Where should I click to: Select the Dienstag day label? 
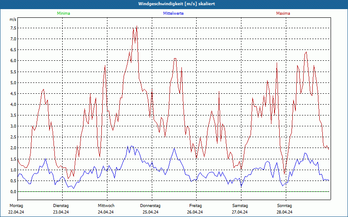(61, 206)
